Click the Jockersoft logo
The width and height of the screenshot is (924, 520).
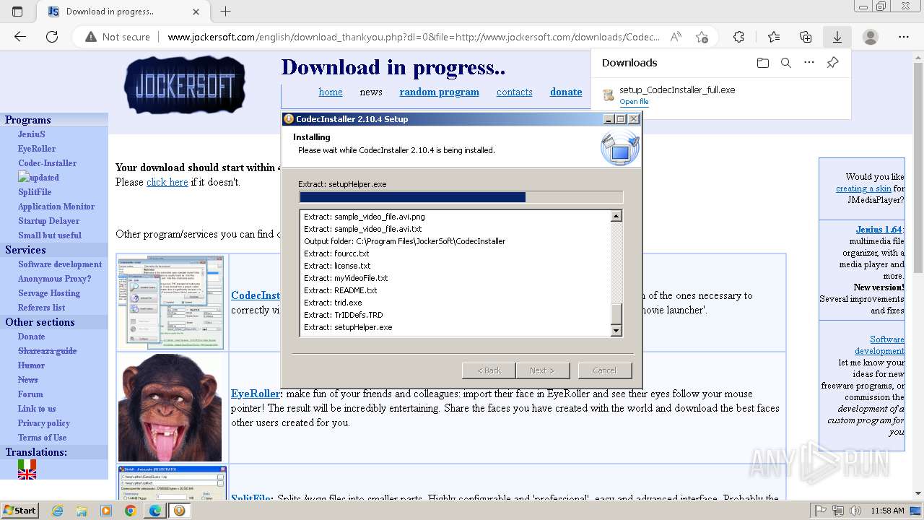click(x=185, y=85)
